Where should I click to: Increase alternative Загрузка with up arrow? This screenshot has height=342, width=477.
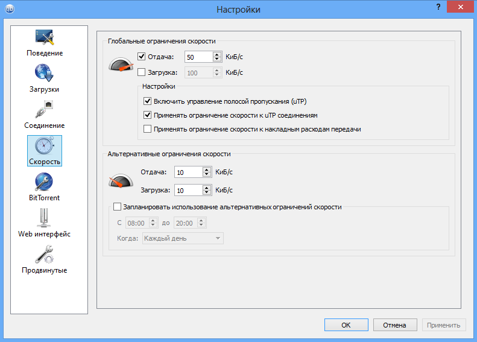207,188
